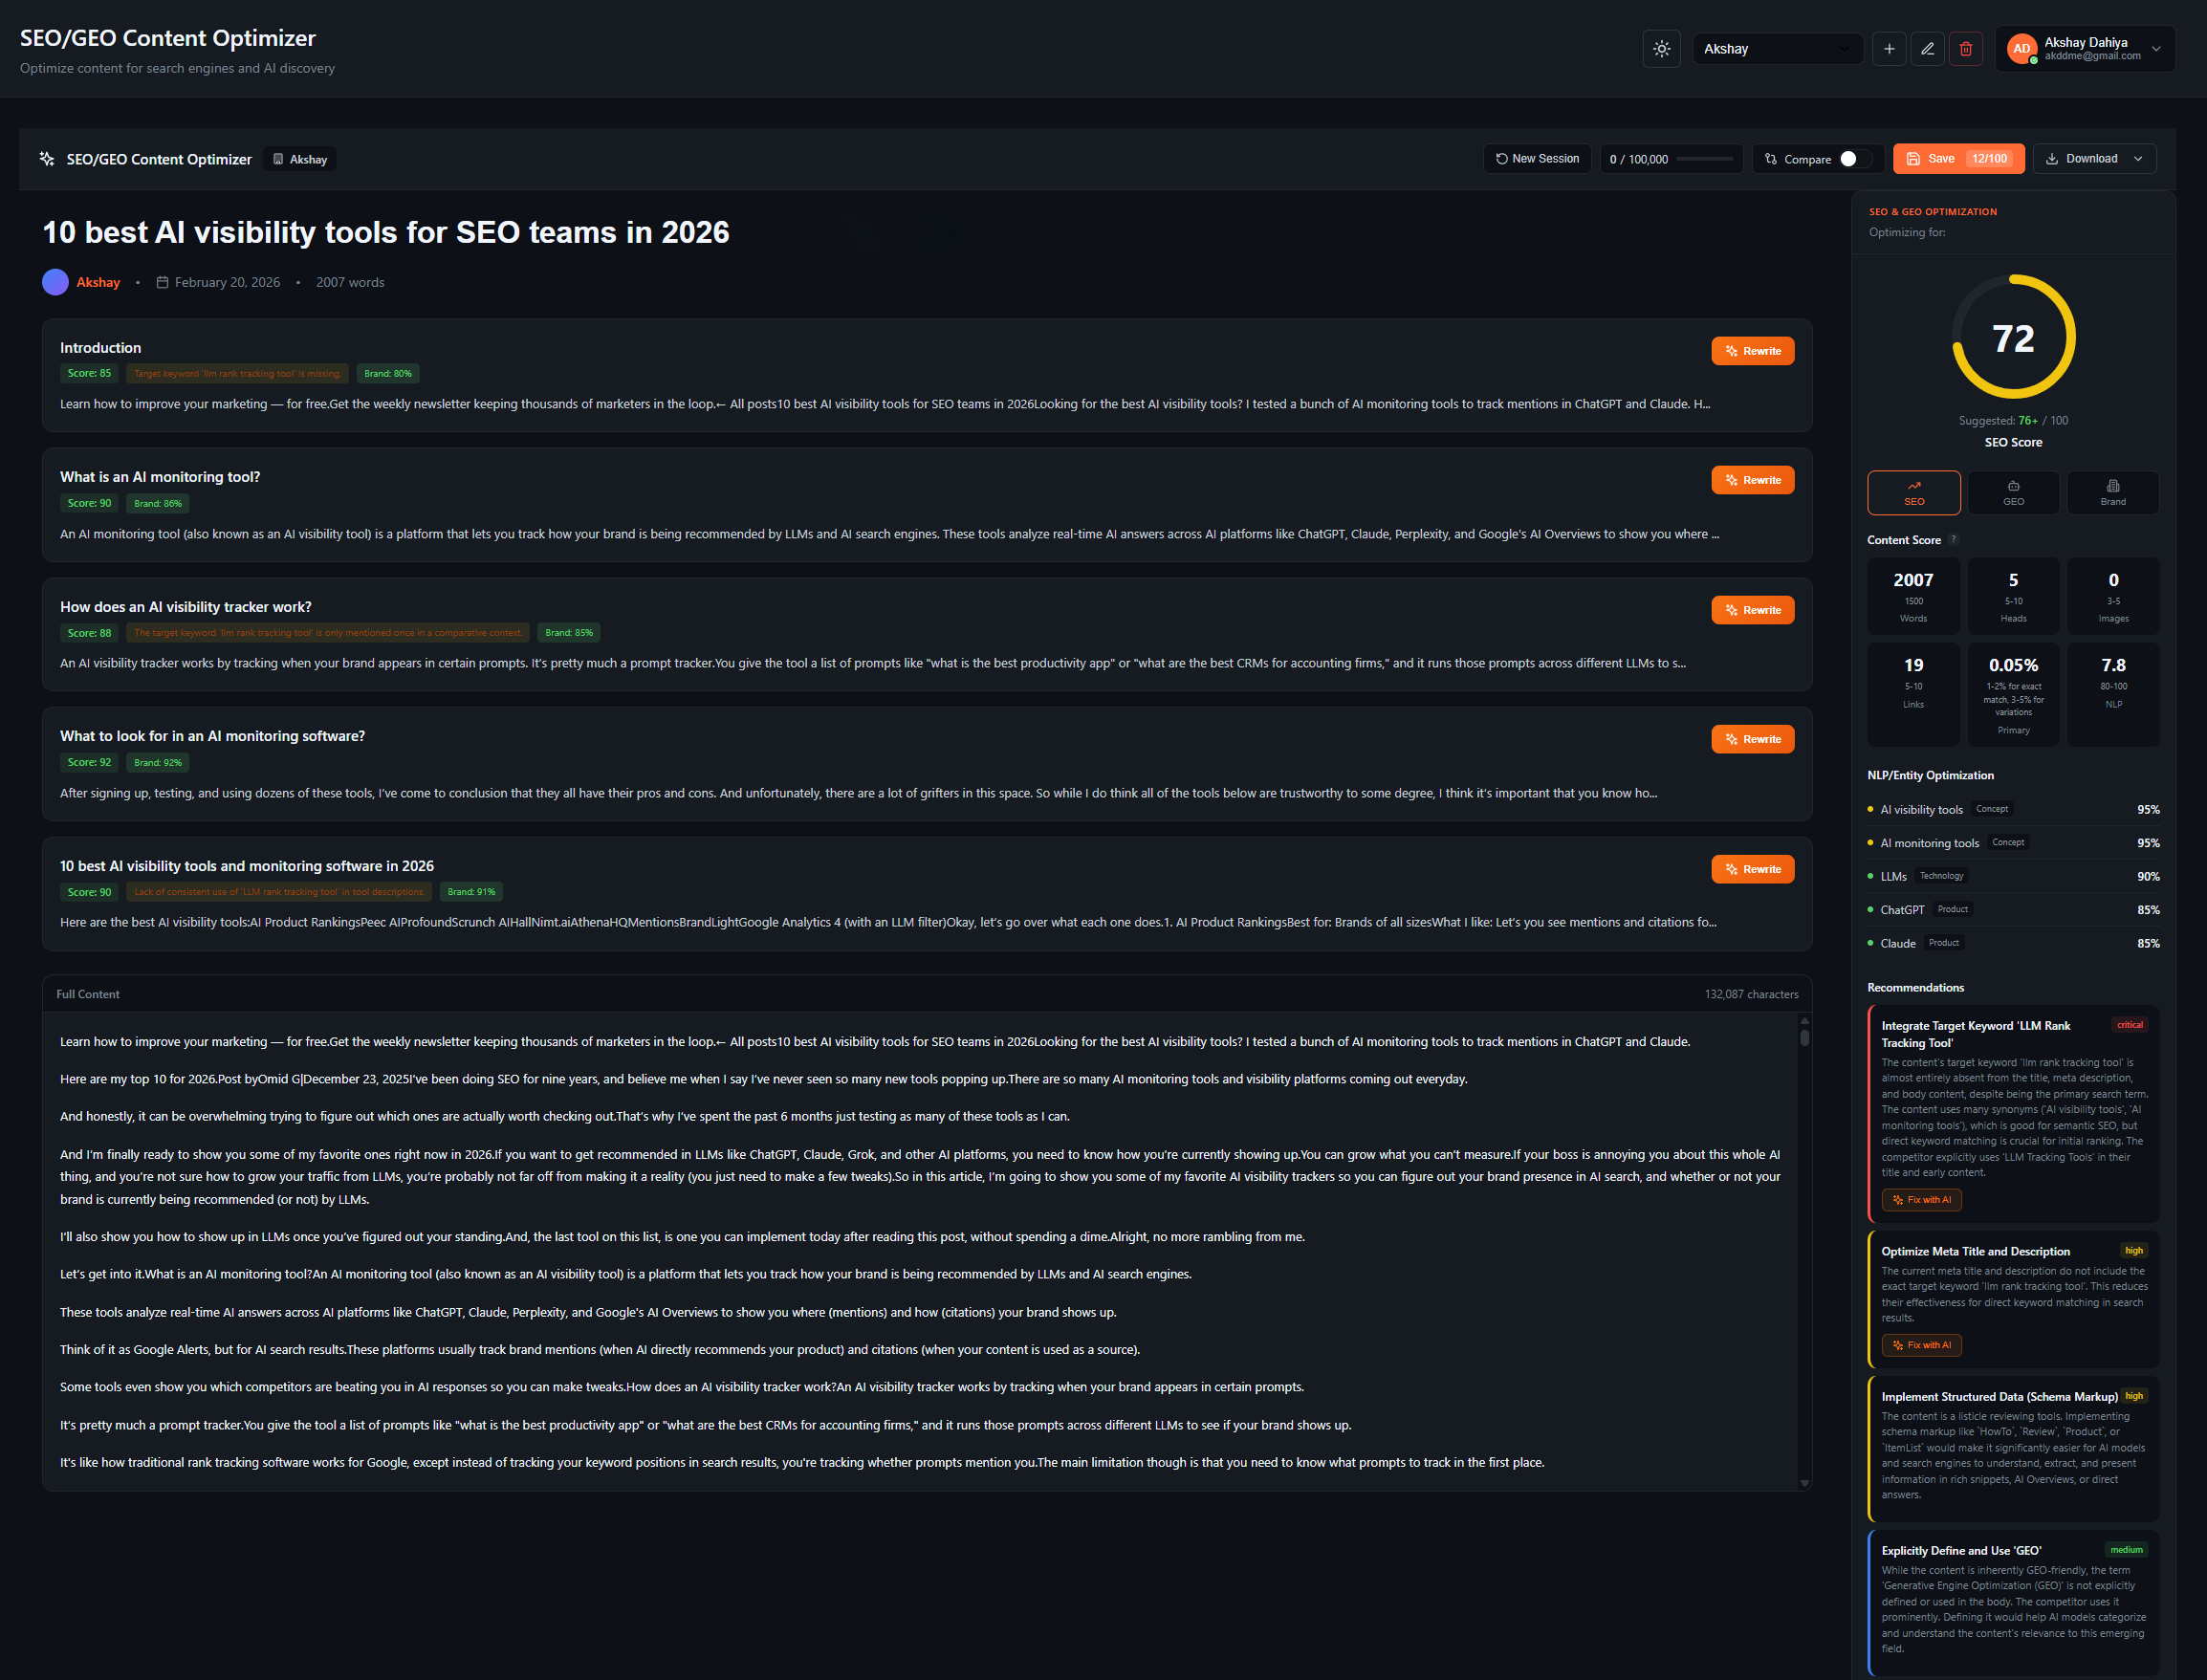The height and width of the screenshot is (1680, 2207).
Task: Select the SEO score tab
Action: point(1913,493)
